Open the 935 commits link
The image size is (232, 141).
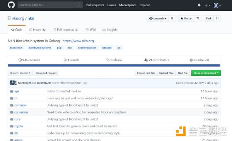pos(29,60)
